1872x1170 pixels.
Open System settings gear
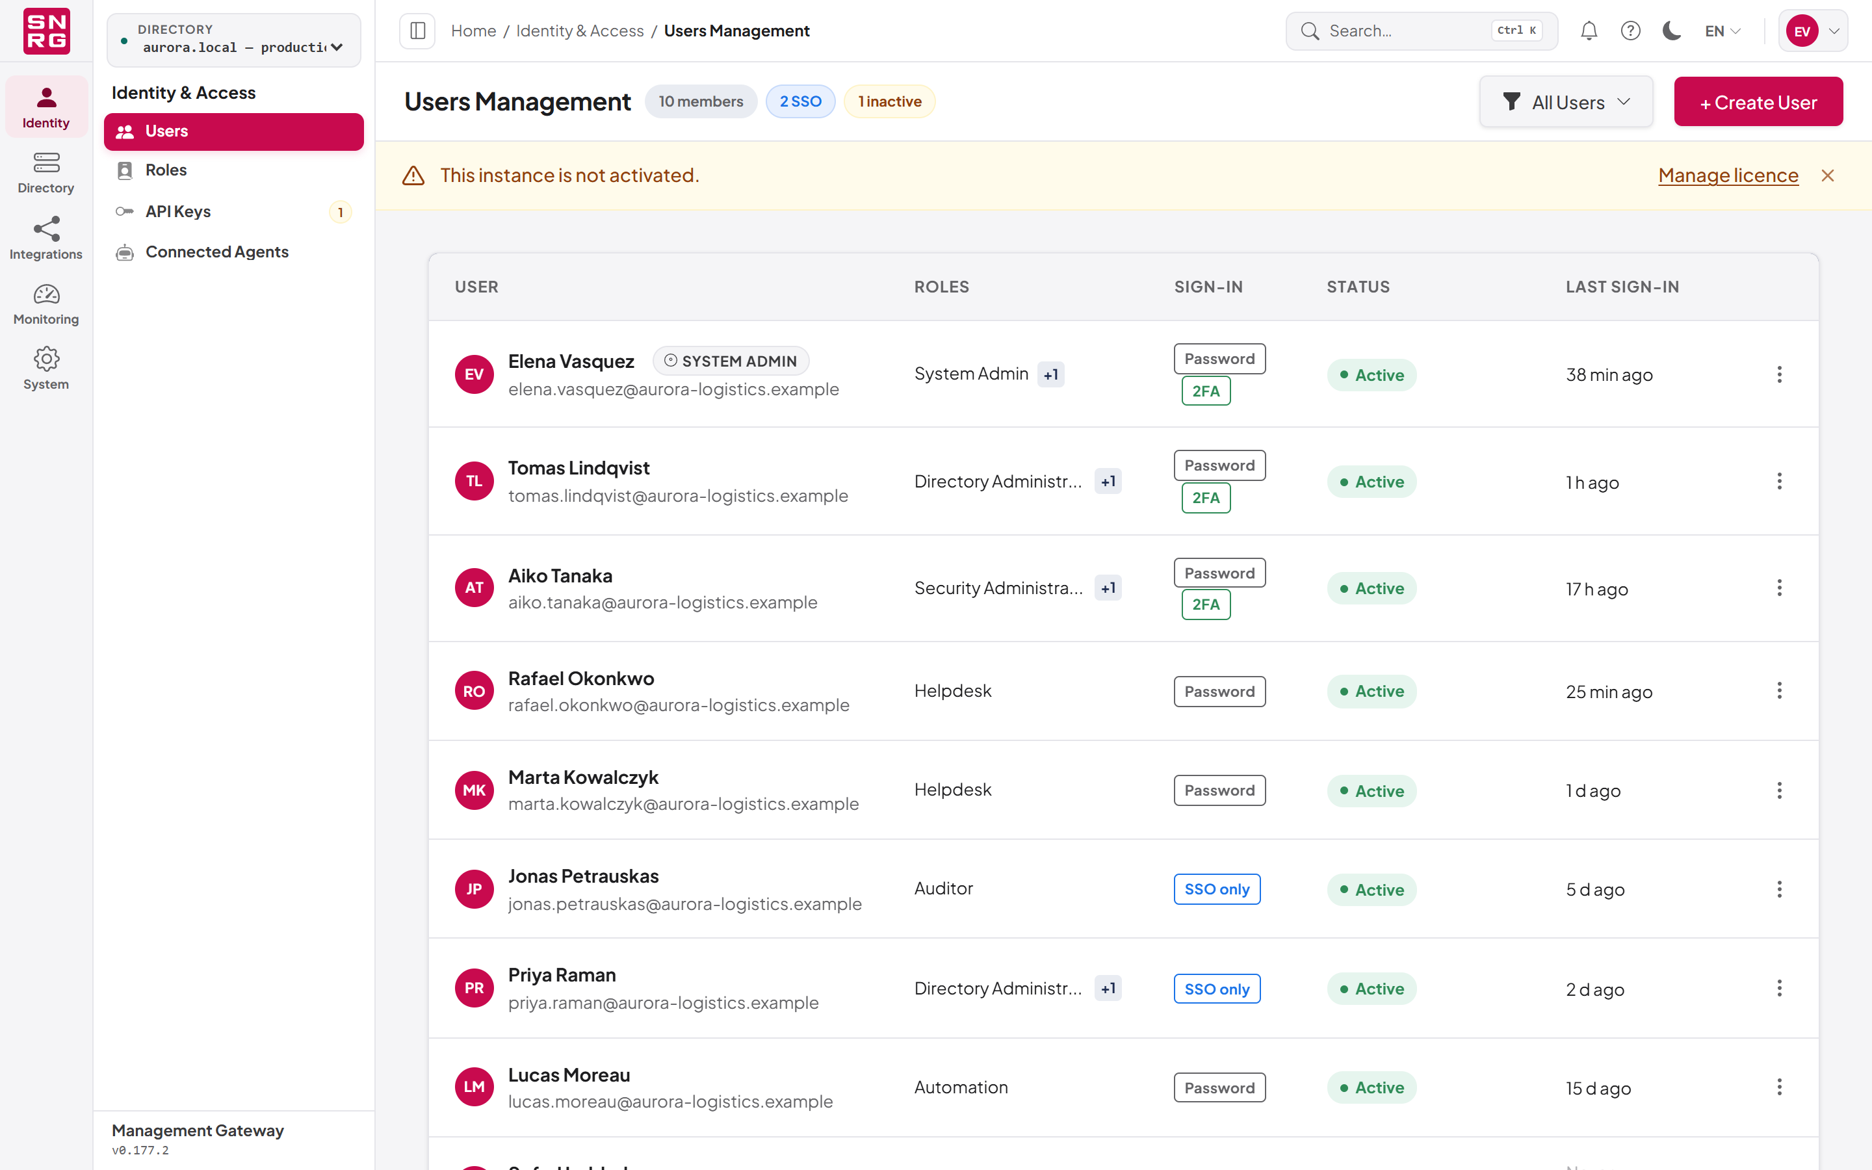point(45,369)
